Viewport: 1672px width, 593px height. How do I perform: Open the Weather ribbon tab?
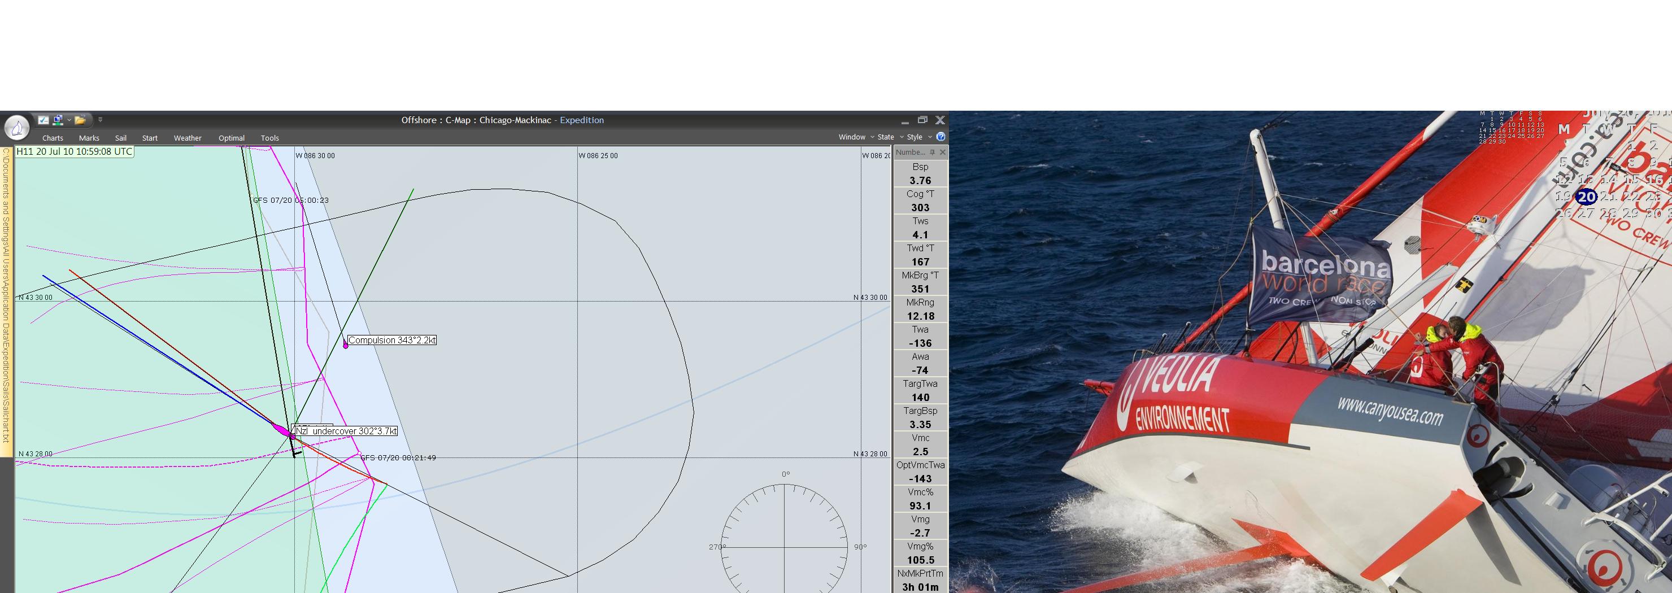(x=188, y=138)
